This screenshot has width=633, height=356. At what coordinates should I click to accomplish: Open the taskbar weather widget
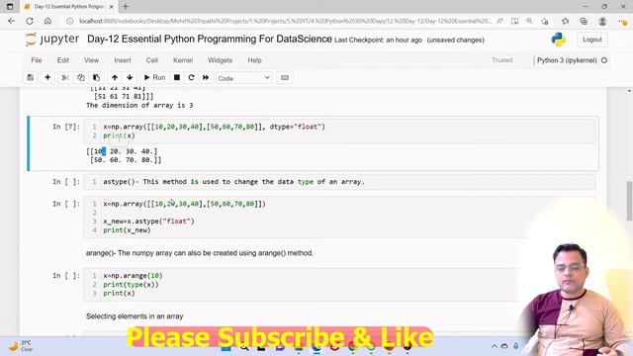click(x=20, y=346)
